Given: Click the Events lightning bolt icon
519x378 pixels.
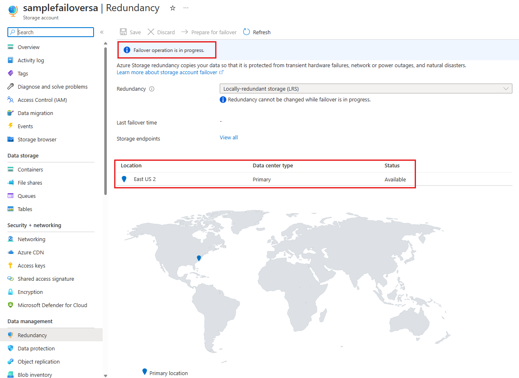Looking at the screenshot, I should coord(11,126).
